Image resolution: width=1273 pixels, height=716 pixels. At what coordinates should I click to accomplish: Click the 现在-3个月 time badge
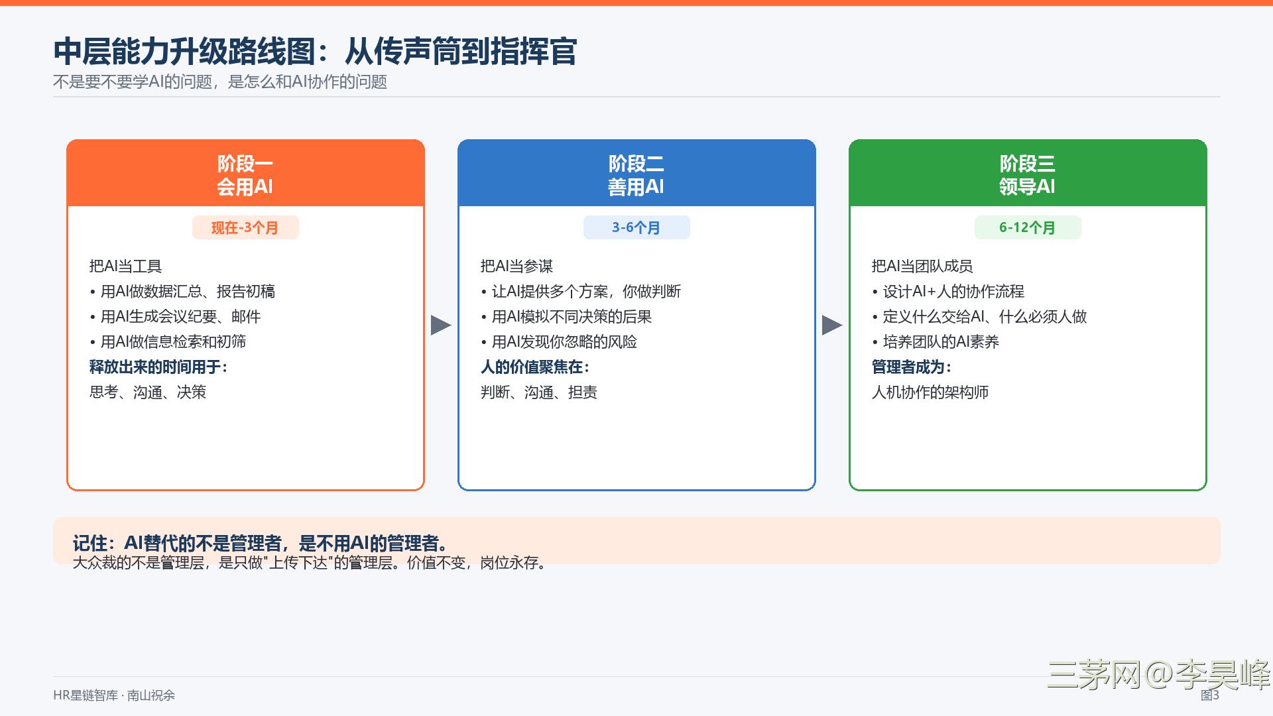[x=245, y=227]
